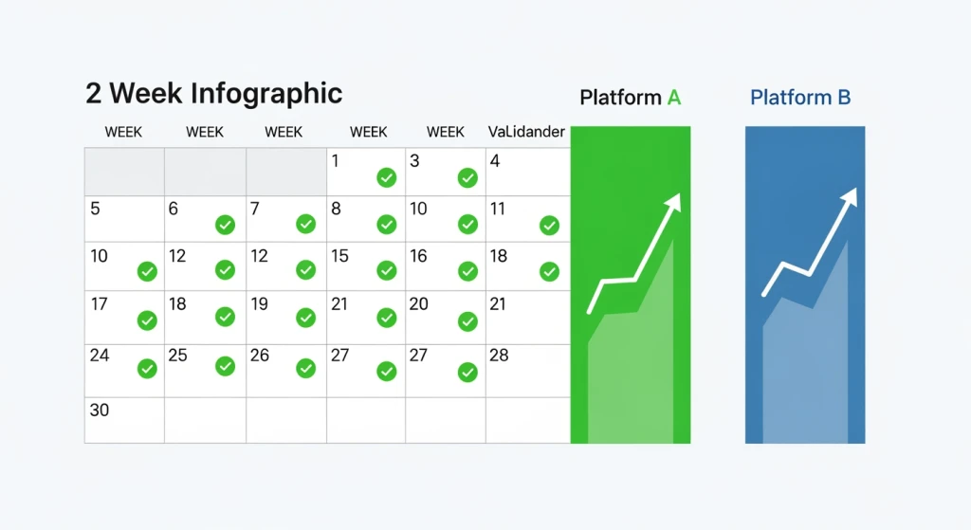Toggle the check on day 26
The image size is (971, 530).
306,369
